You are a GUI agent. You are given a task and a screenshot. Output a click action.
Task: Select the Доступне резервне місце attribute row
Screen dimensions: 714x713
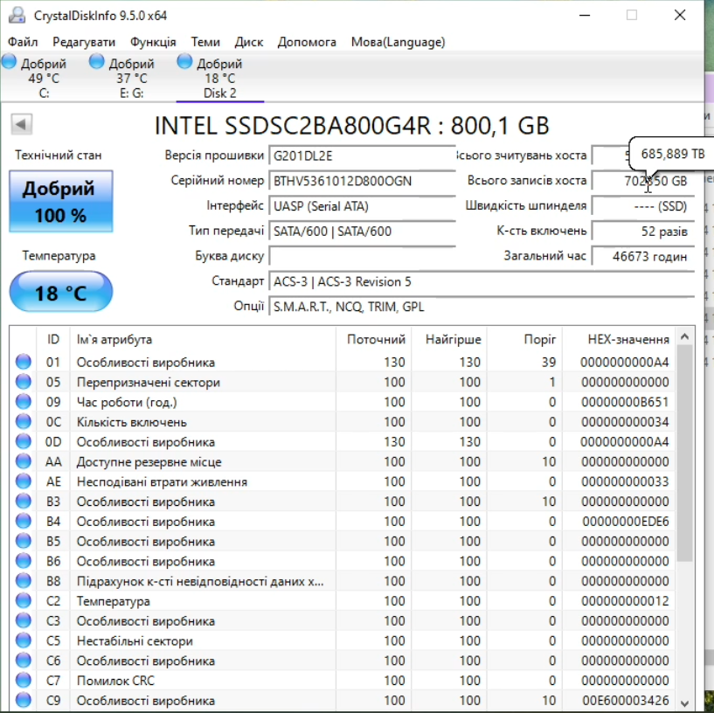343,461
